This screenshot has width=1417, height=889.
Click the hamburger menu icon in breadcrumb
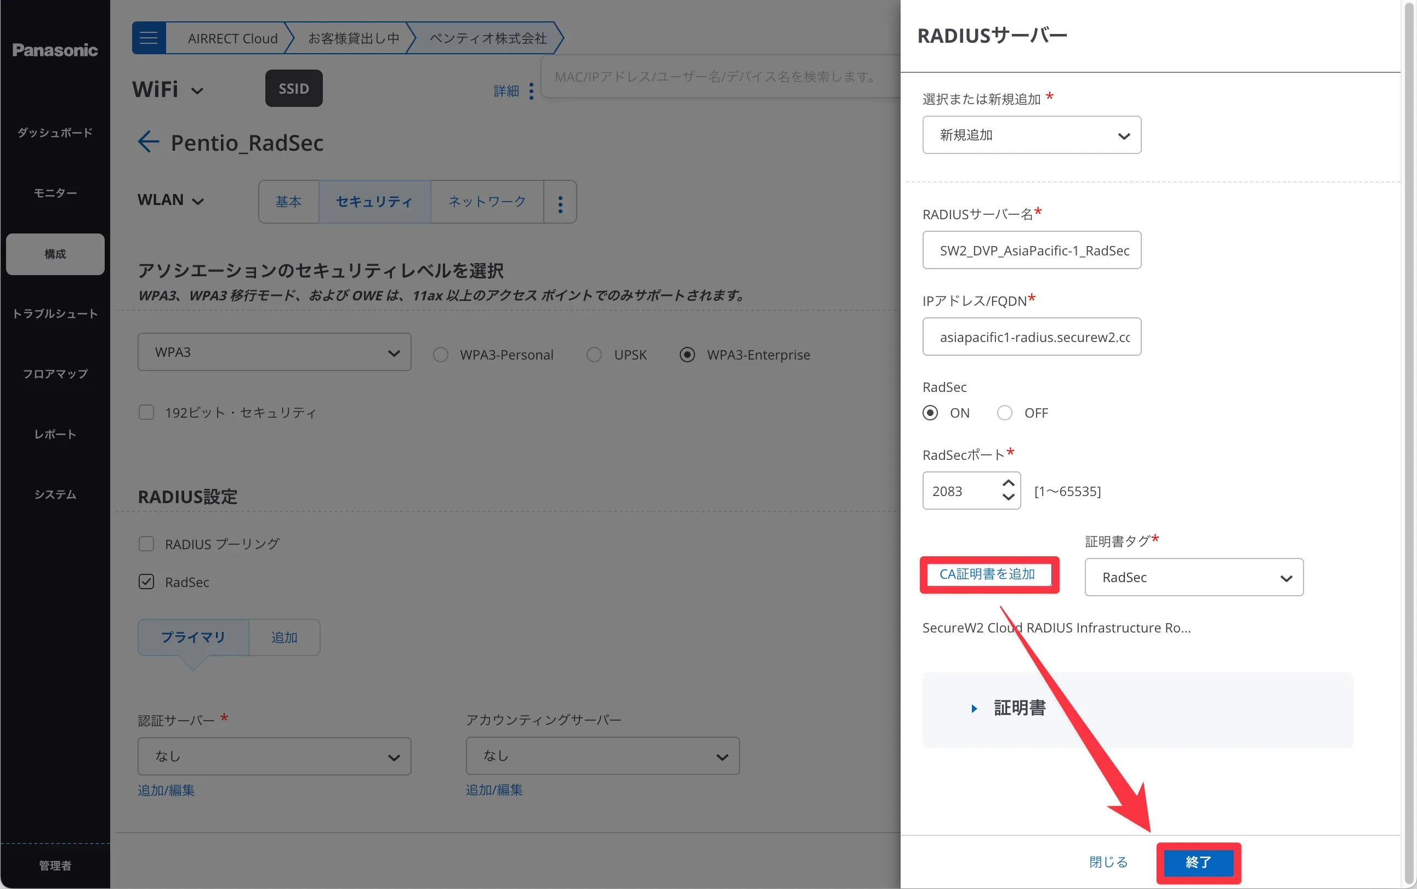coord(148,38)
